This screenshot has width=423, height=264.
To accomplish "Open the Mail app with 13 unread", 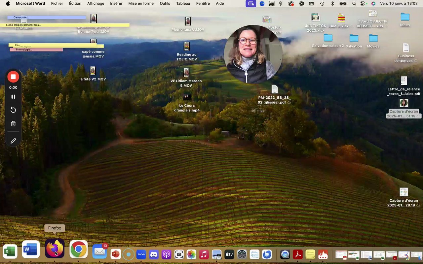I will pos(99,252).
